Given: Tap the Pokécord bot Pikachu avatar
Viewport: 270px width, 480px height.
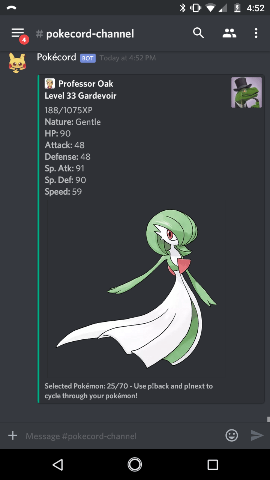Looking at the screenshot, I should (17, 63).
